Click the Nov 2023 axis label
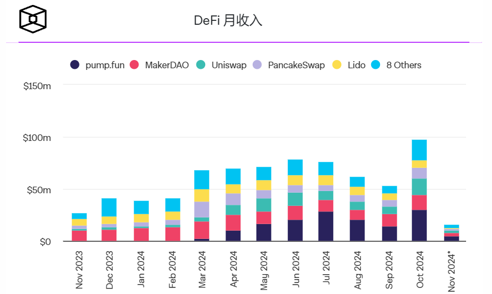 (x=79, y=270)
